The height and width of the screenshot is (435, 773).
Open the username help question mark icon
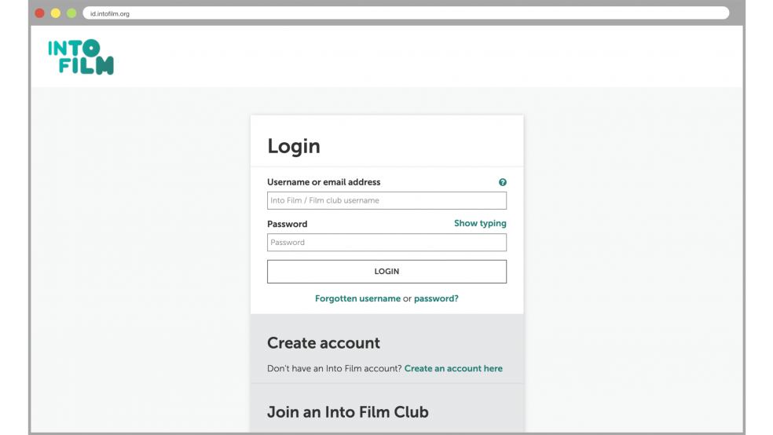pos(502,182)
